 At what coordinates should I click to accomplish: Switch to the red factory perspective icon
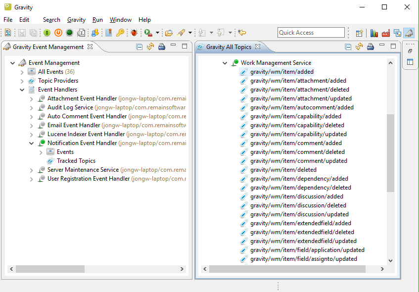(x=385, y=33)
